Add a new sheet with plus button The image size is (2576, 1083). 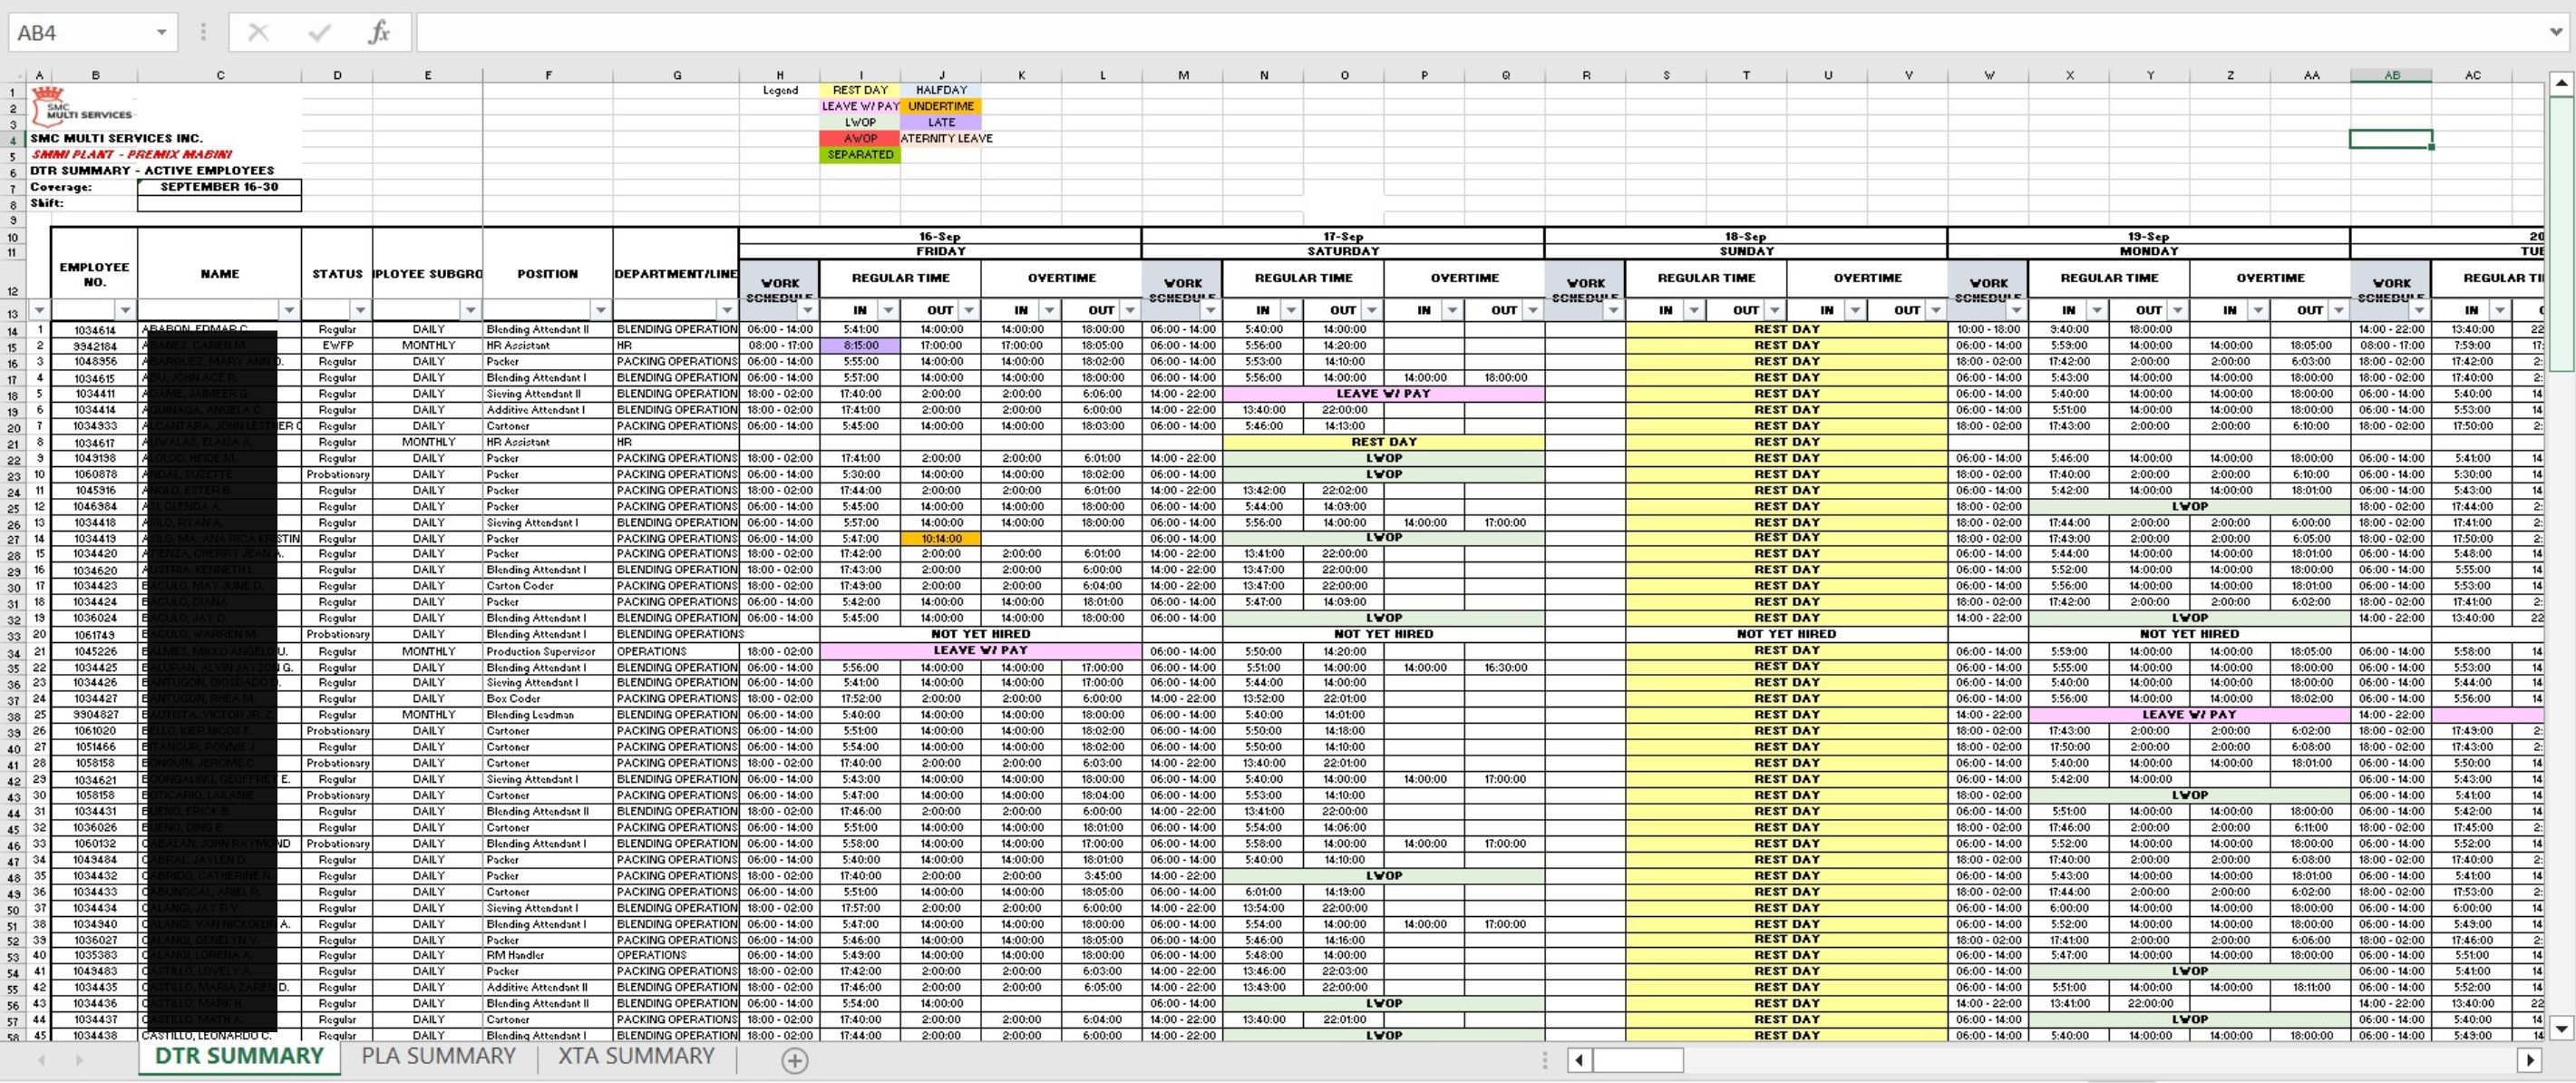[x=794, y=1060]
